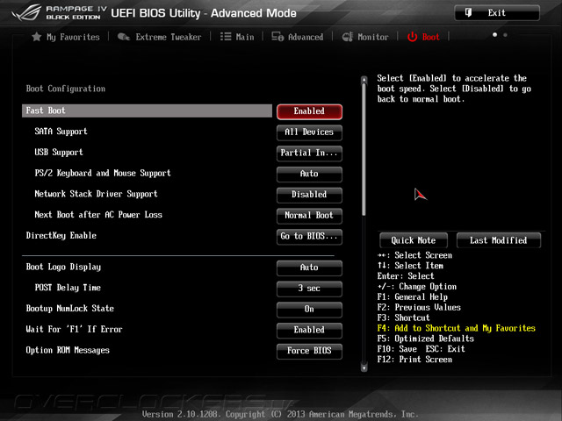562x421 pixels.
Task: Click the red power icon beside Boot
Action: 412,37
